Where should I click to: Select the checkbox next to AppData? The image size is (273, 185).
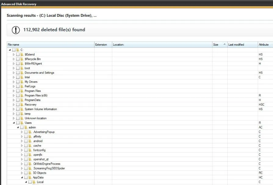pos(26,177)
